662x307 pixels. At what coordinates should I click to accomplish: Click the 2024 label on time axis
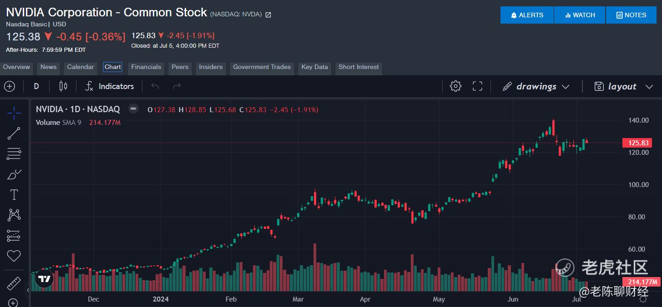coord(161,299)
